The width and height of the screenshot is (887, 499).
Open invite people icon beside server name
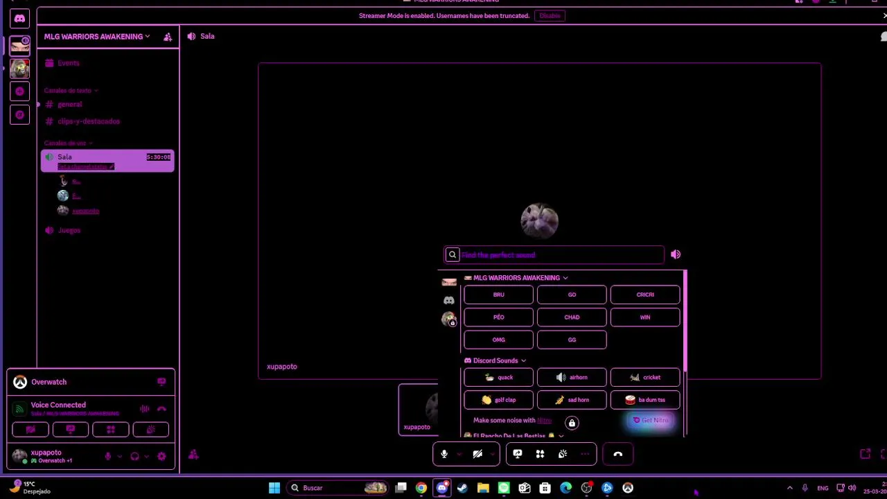168,37
